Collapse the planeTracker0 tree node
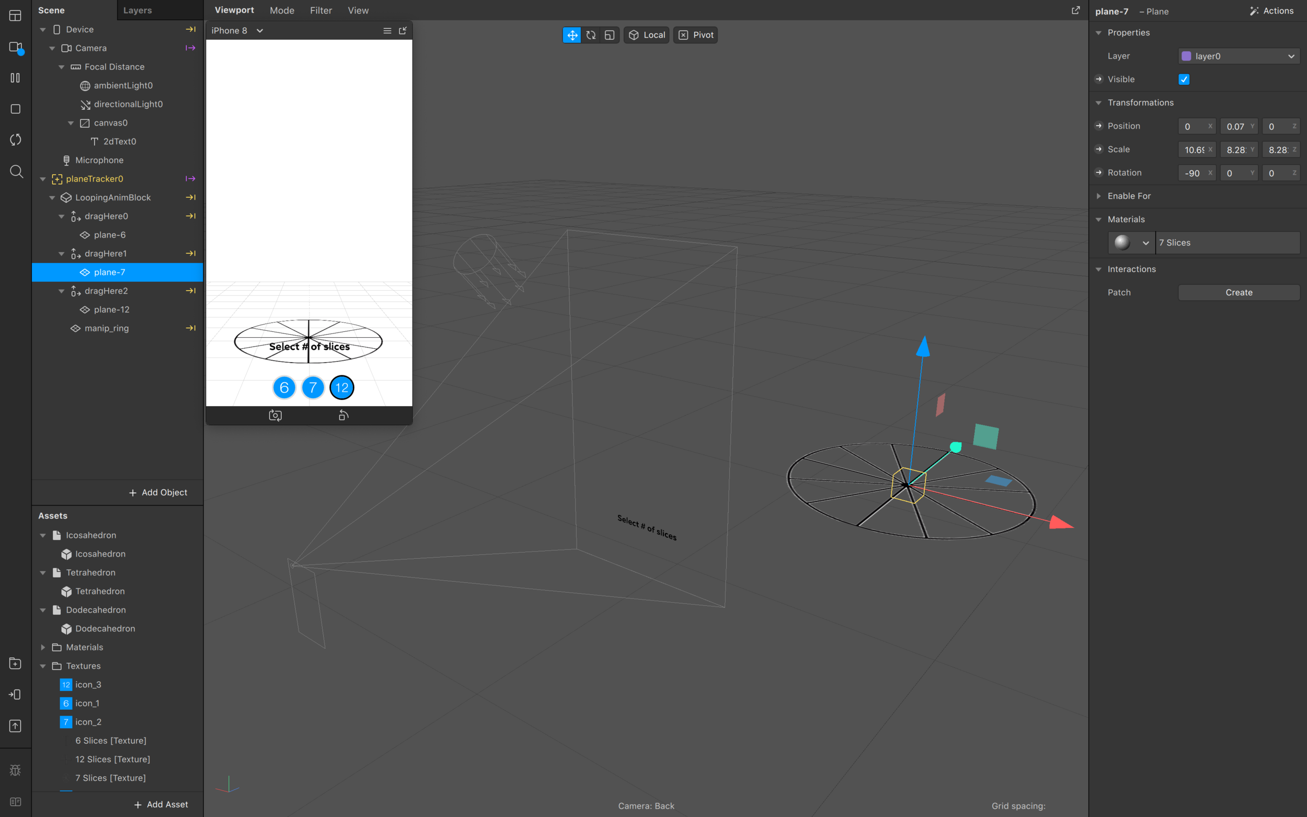 tap(43, 179)
